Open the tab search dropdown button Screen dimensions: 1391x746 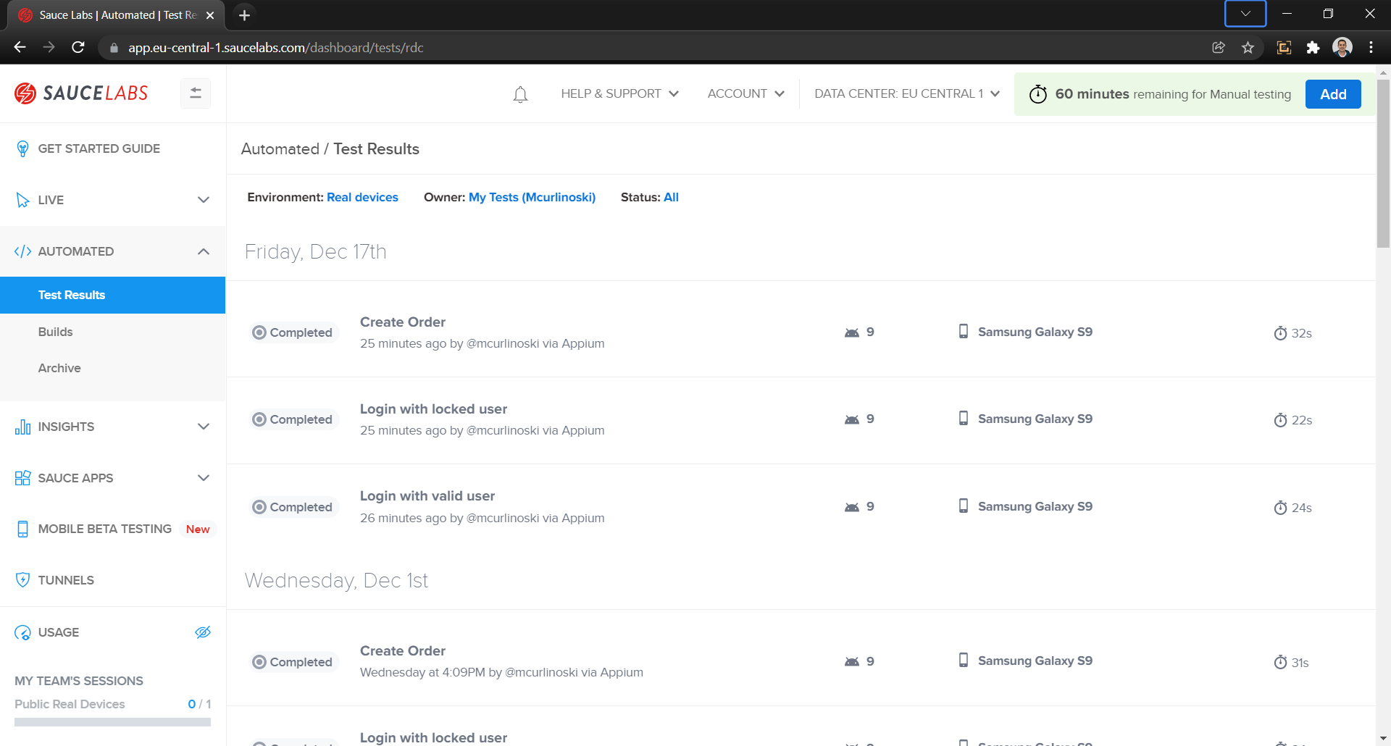1245,14
